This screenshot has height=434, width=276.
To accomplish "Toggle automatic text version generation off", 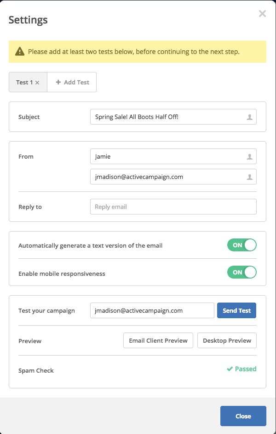I will tap(242, 245).
